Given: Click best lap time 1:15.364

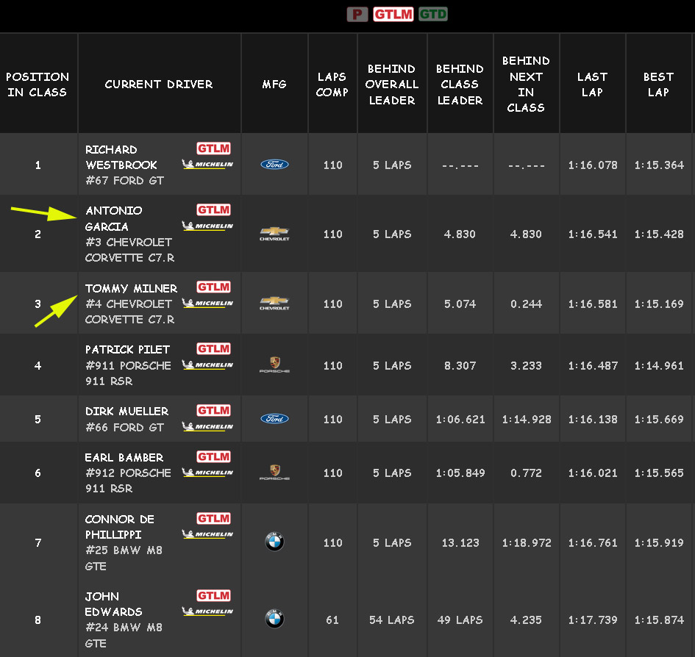Looking at the screenshot, I should [659, 165].
